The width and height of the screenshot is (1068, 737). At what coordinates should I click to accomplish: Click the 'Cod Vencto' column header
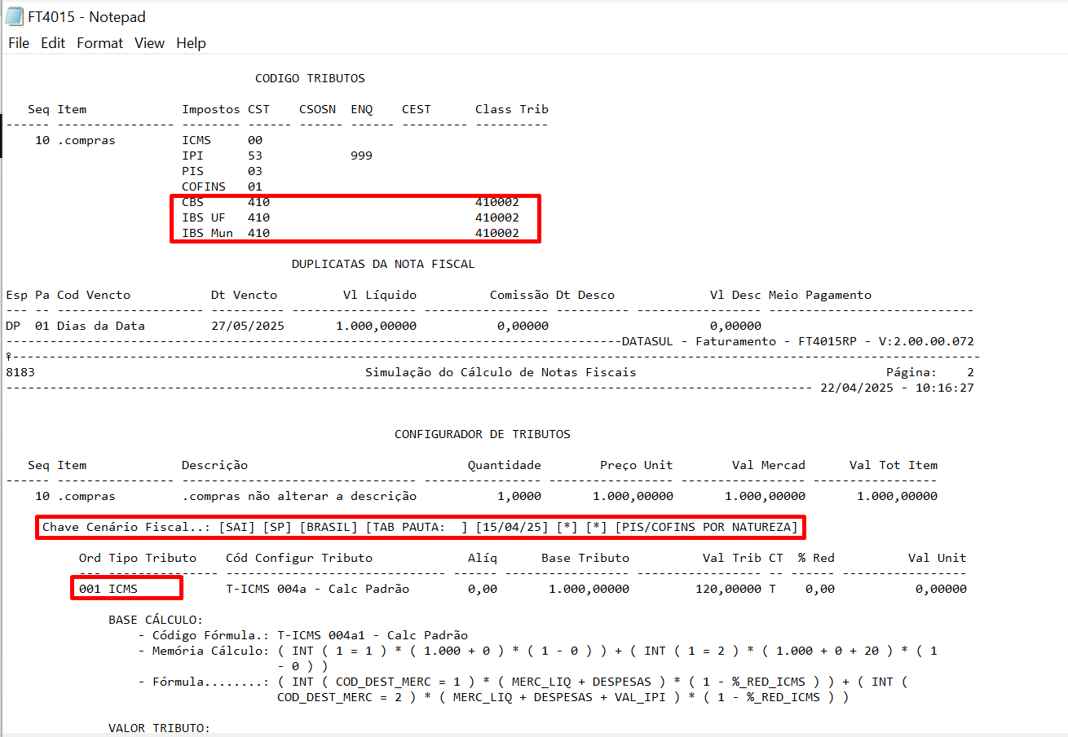pos(94,295)
